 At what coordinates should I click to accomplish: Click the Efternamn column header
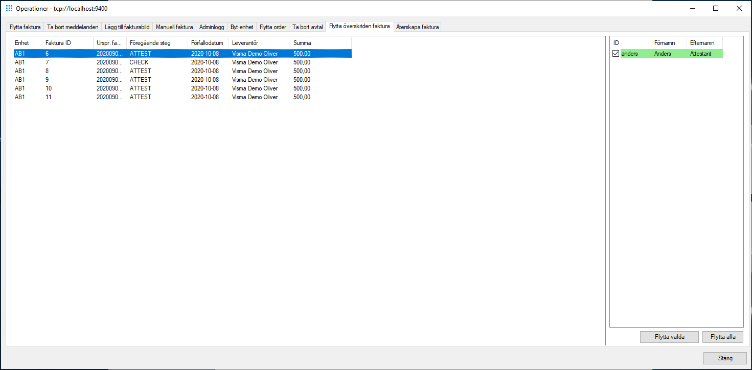pyautogui.click(x=703, y=43)
